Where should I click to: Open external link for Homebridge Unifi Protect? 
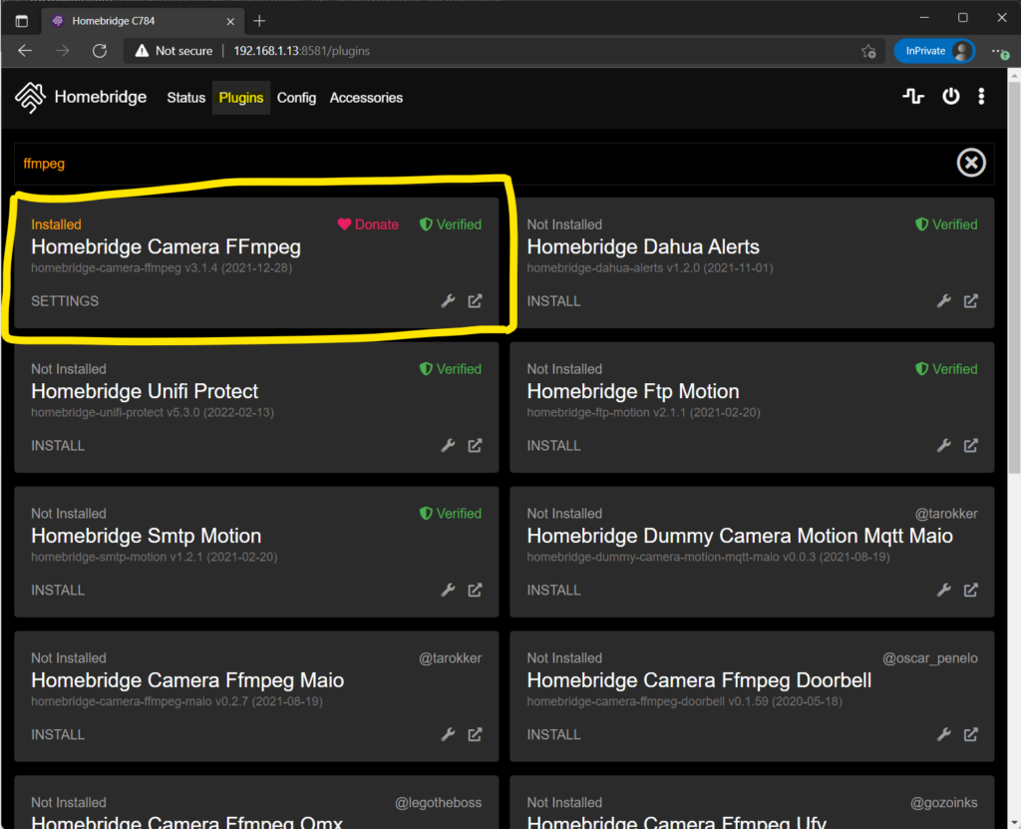pyautogui.click(x=476, y=446)
